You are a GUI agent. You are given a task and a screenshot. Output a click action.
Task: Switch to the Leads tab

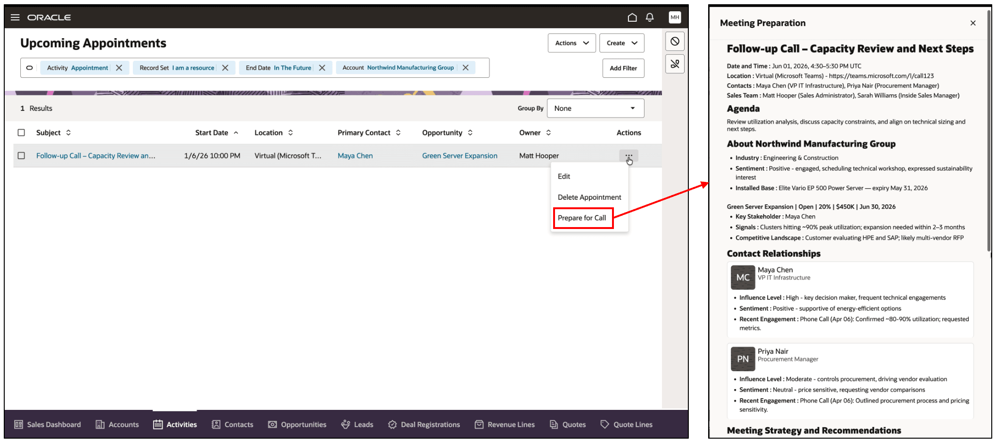coord(357,425)
